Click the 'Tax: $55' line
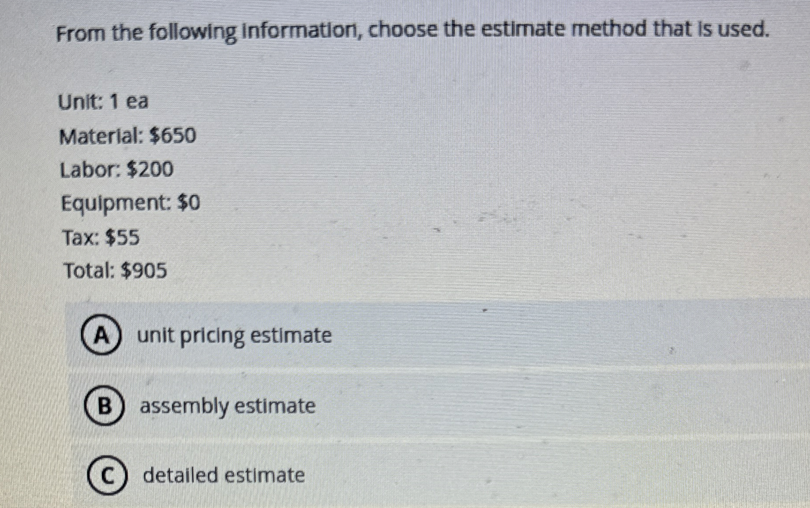Viewport: 810px width, 508px height. click(101, 238)
